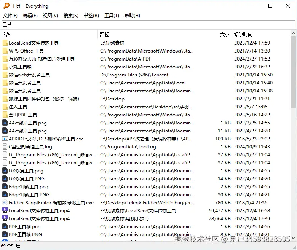Viewport: 297px width, 250px height.
Task: Open the 书签(B) menu
Action: (91, 16)
